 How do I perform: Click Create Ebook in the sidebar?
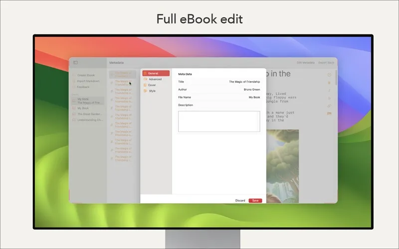86,75
